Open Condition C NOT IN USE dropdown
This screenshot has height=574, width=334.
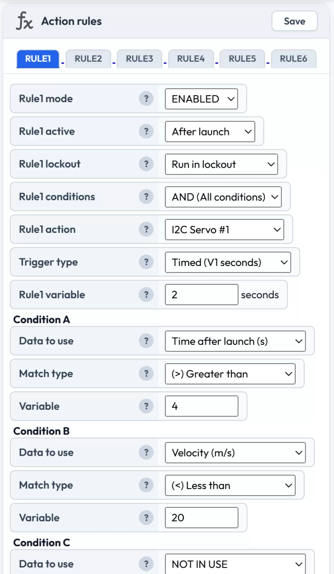click(235, 564)
